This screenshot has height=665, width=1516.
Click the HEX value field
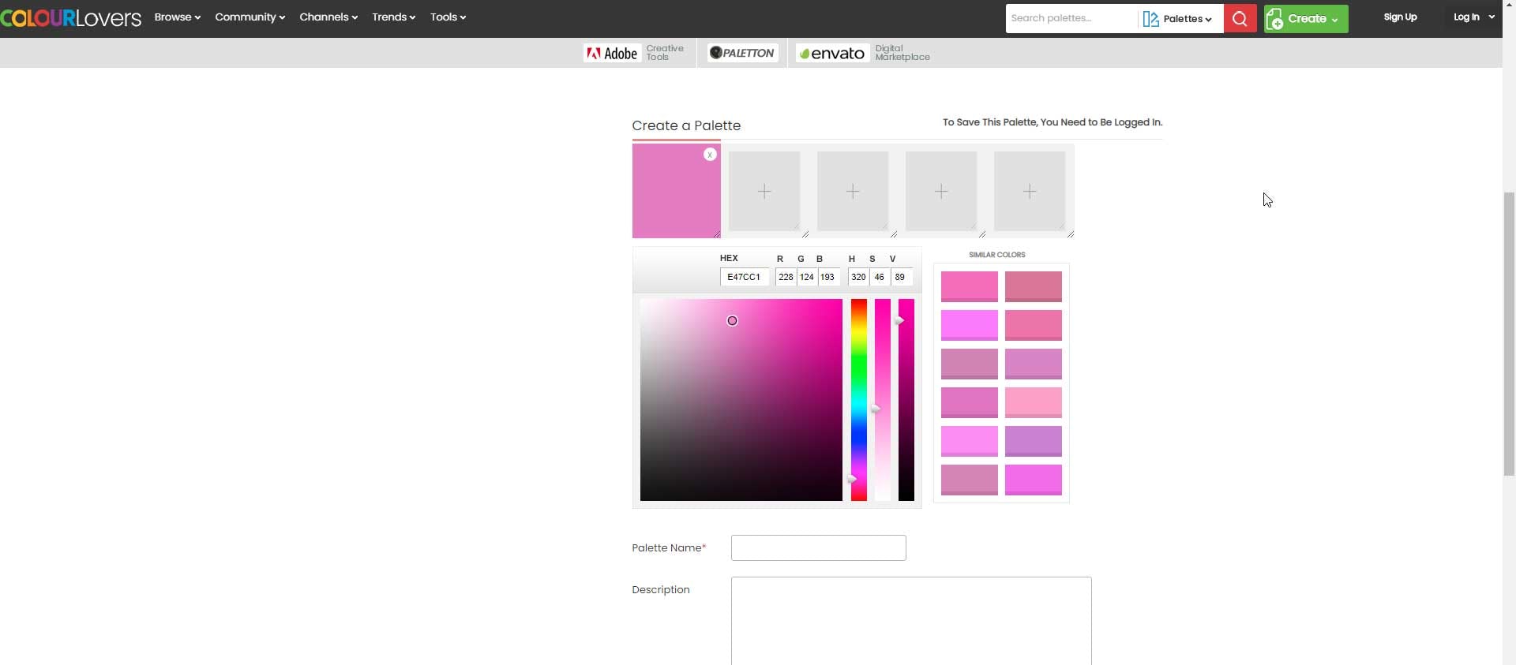tap(744, 277)
